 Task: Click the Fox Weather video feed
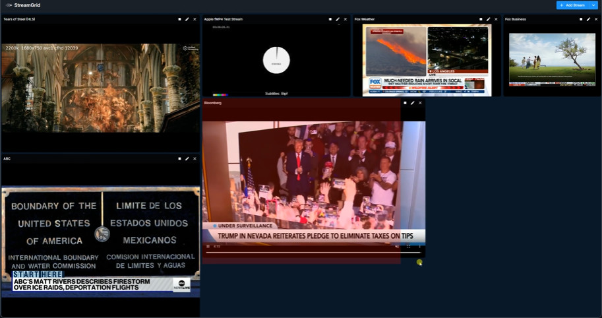click(x=427, y=60)
